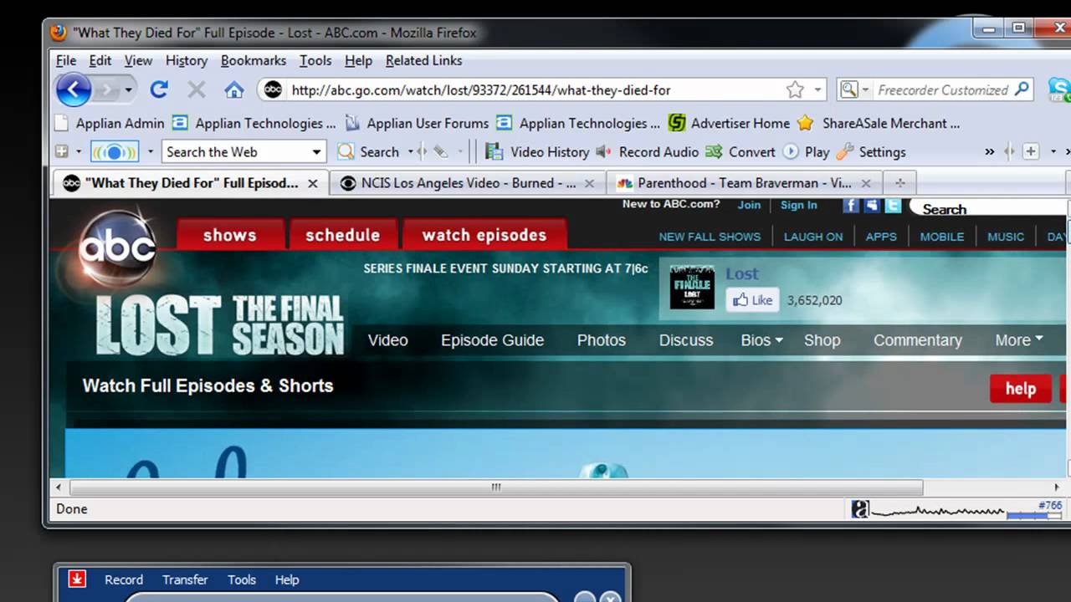
Task: Switch to NCIS Los Angeles Video tab
Action: [x=467, y=183]
